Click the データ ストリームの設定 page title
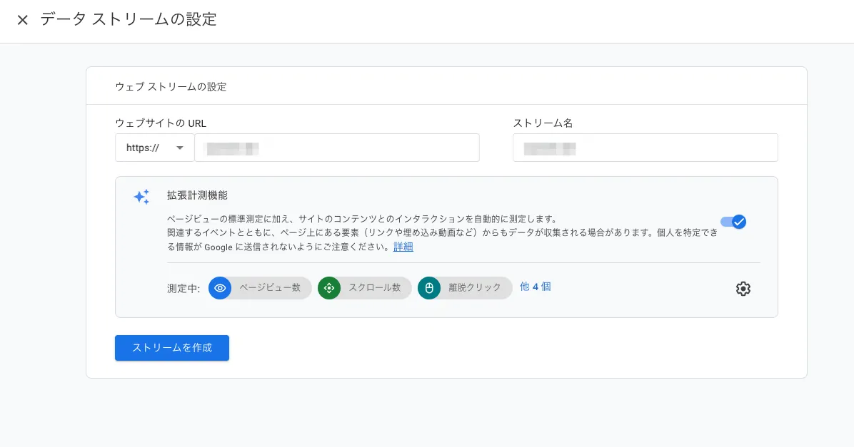 click(x=129, y=19)
